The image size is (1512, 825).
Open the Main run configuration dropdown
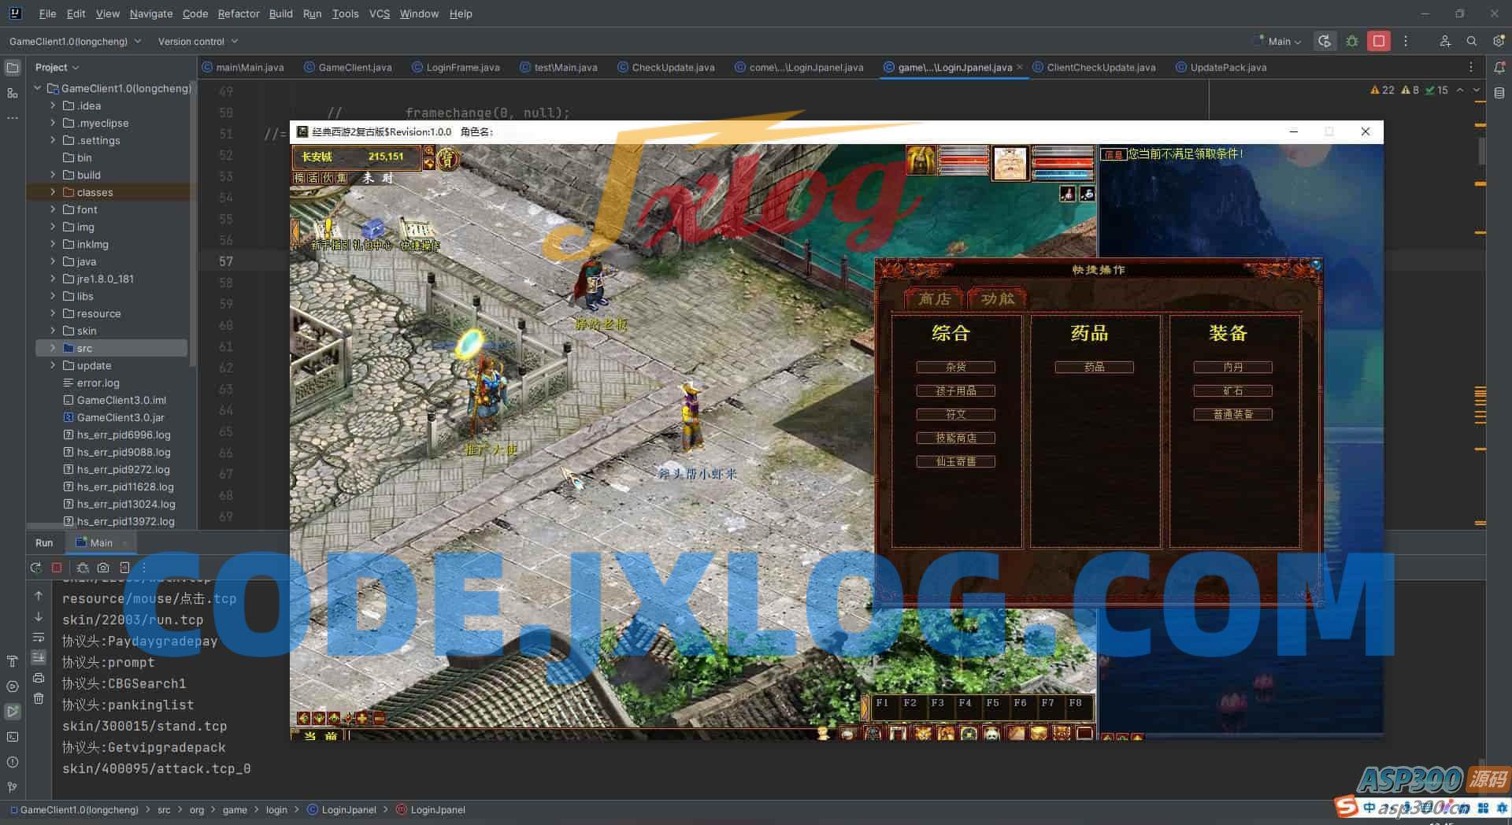[x=1284, y=41]
